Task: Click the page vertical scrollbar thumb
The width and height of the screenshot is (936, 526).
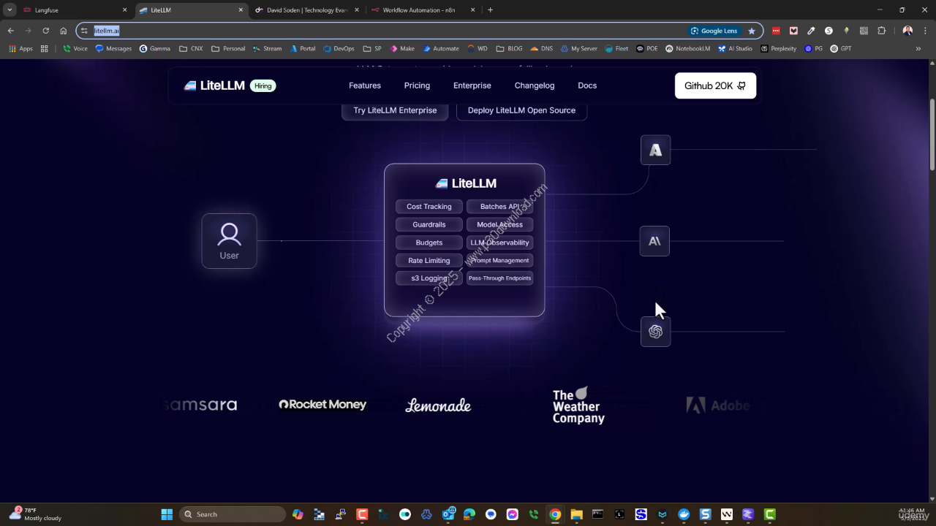Action: 932,135
